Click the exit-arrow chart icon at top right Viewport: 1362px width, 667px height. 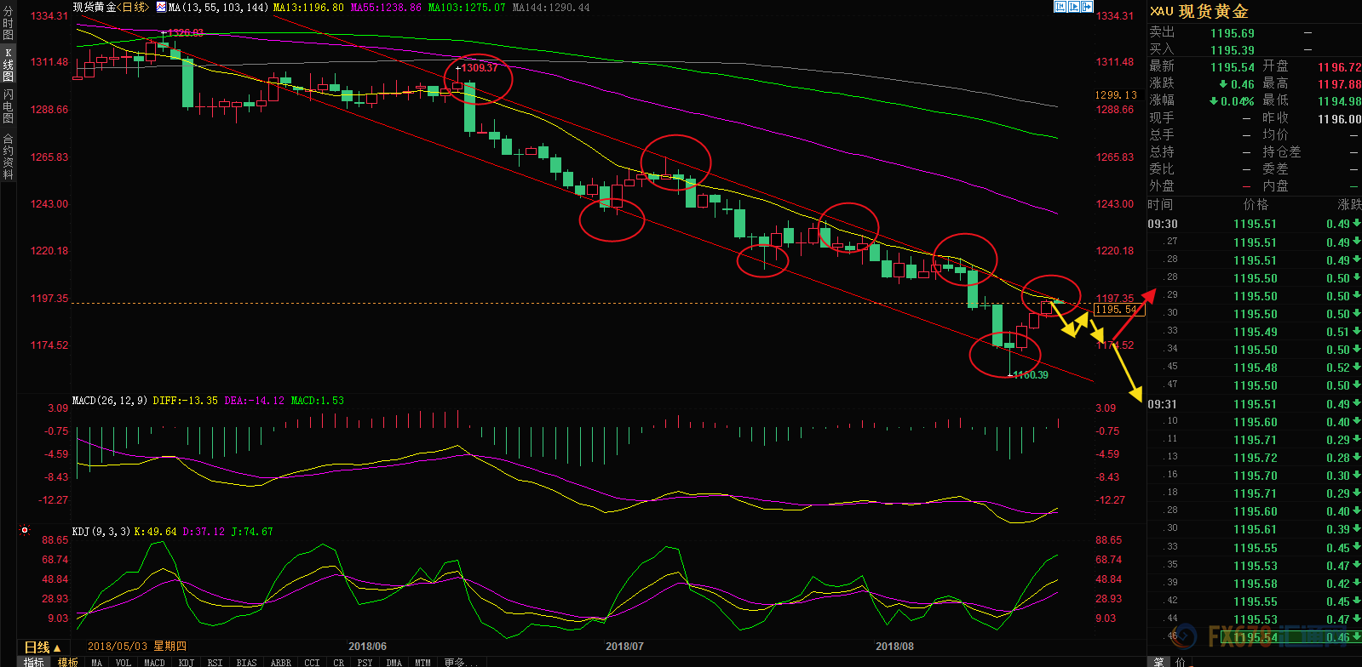coord(1088,7)
